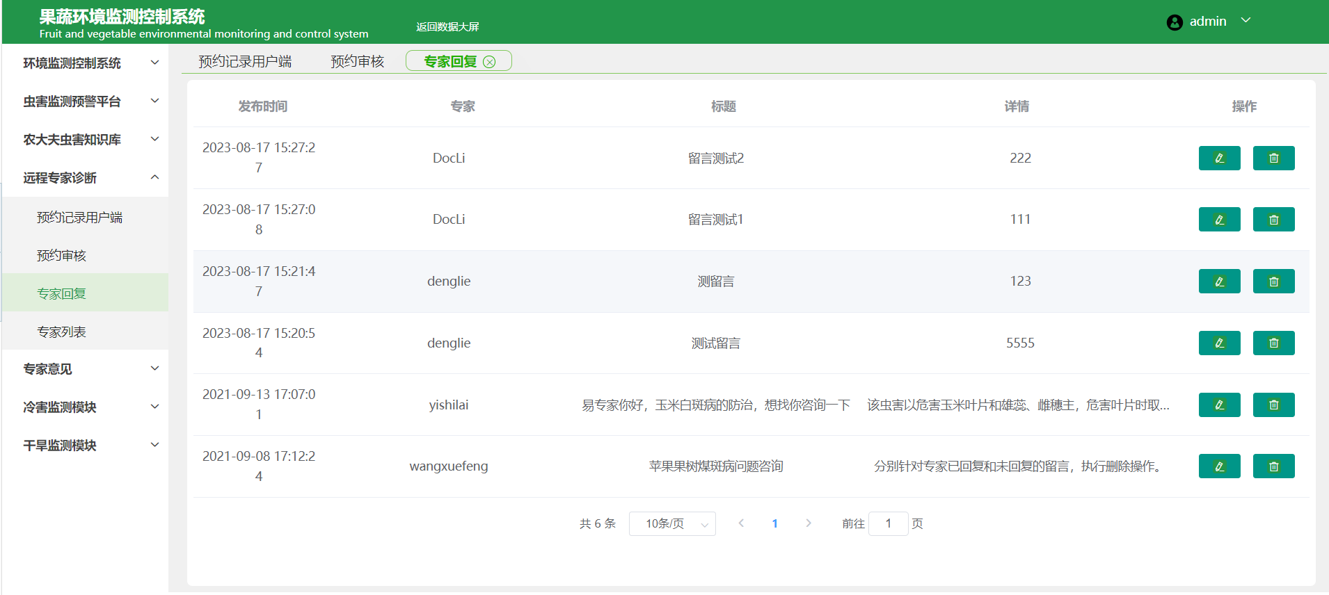
Task: Edit the 测试留言 reply row
Action: (1219, 343)
